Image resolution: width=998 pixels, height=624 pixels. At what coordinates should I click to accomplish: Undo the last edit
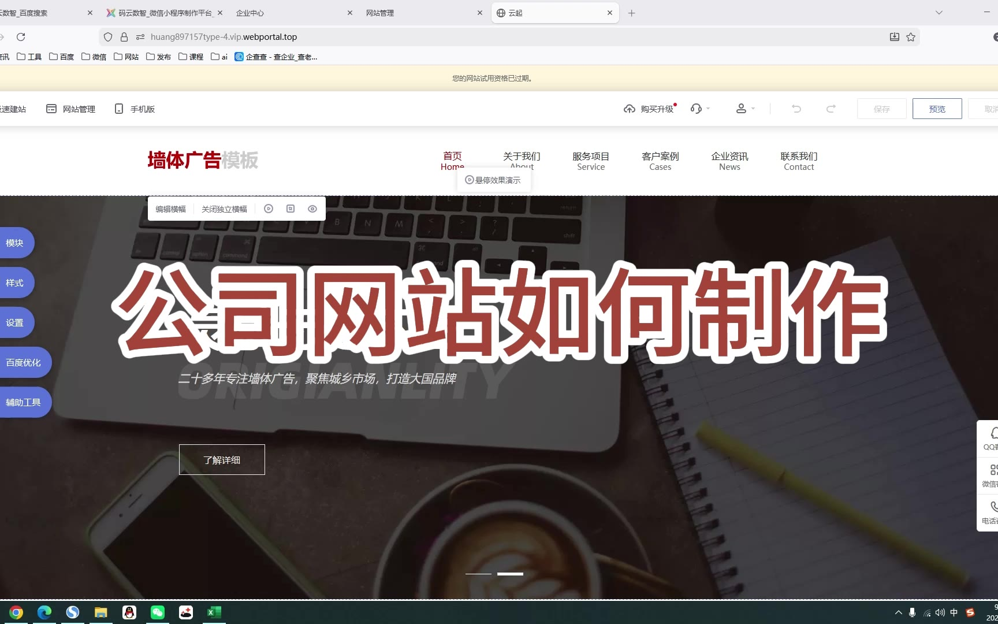(x=796, y=109)
